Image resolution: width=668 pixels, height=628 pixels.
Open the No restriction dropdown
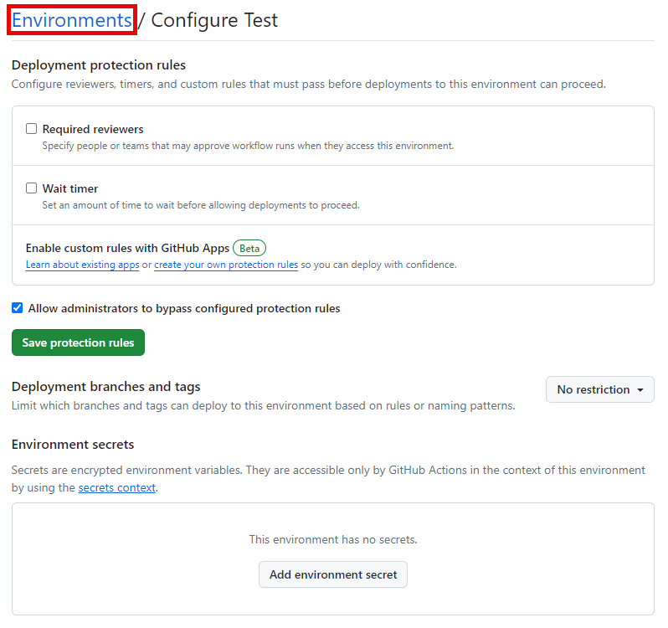click(x=600, y=389)
